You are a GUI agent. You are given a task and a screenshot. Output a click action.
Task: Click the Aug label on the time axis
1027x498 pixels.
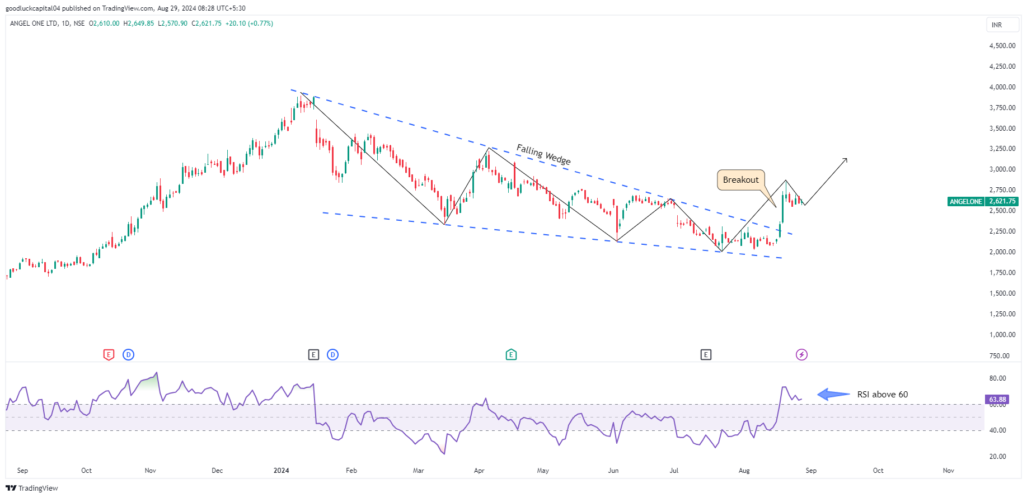[x=744, y=471]
